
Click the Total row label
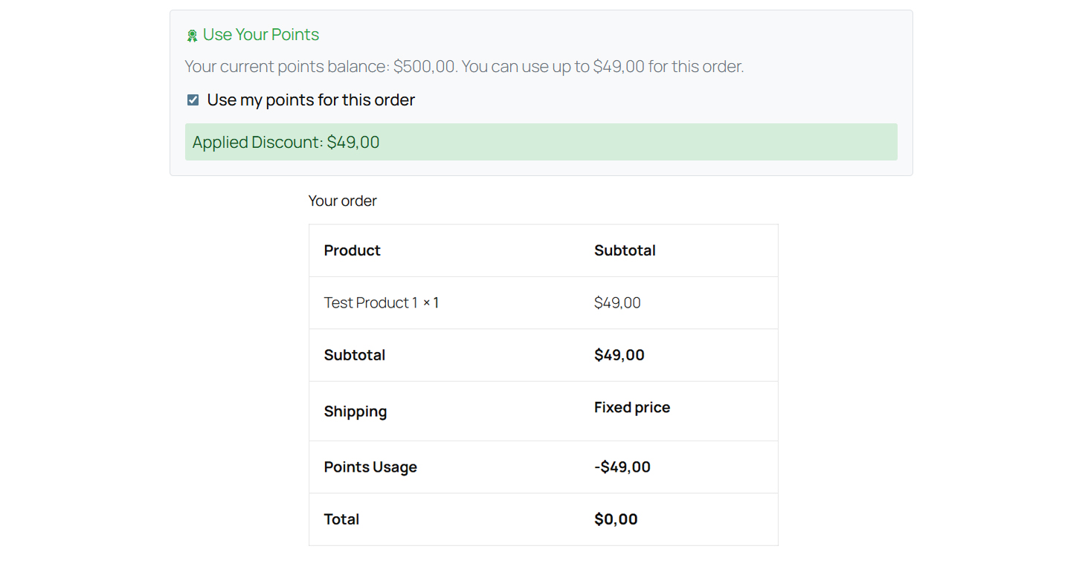(x=341, y=519)
